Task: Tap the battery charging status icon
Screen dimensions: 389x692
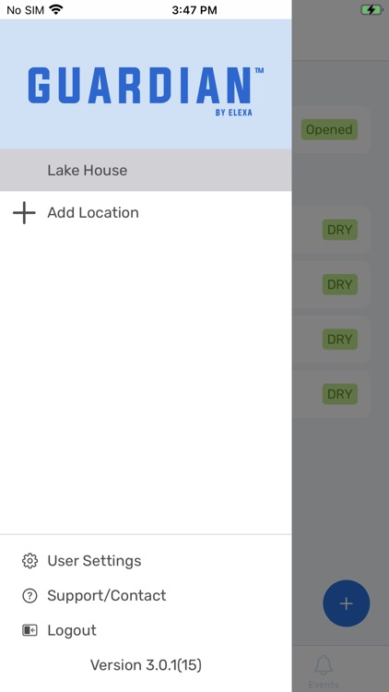Action: 371,10
